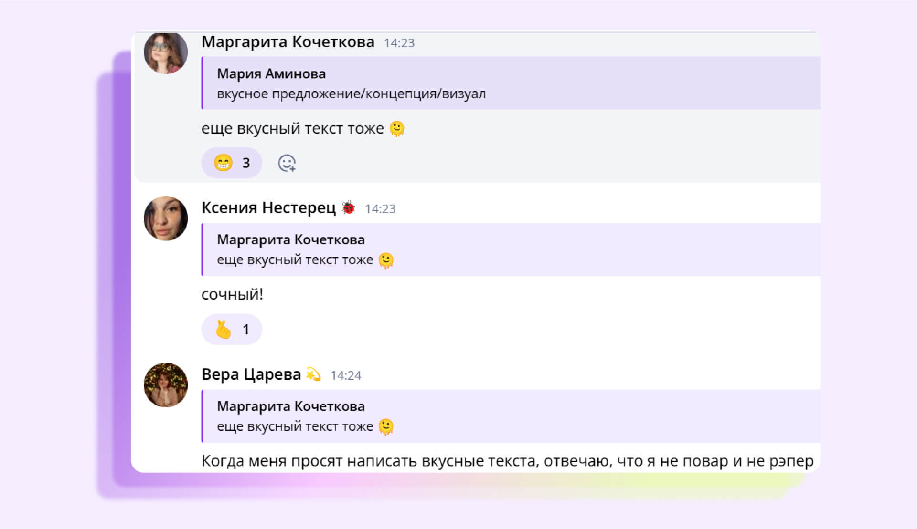Click the 14:23 timestamp of Маргарита's message
Viewport: 917px width, 529px height.
(399, 43)
